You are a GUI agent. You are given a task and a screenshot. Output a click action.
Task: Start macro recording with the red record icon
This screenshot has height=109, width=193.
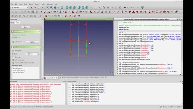pos(31,8)
